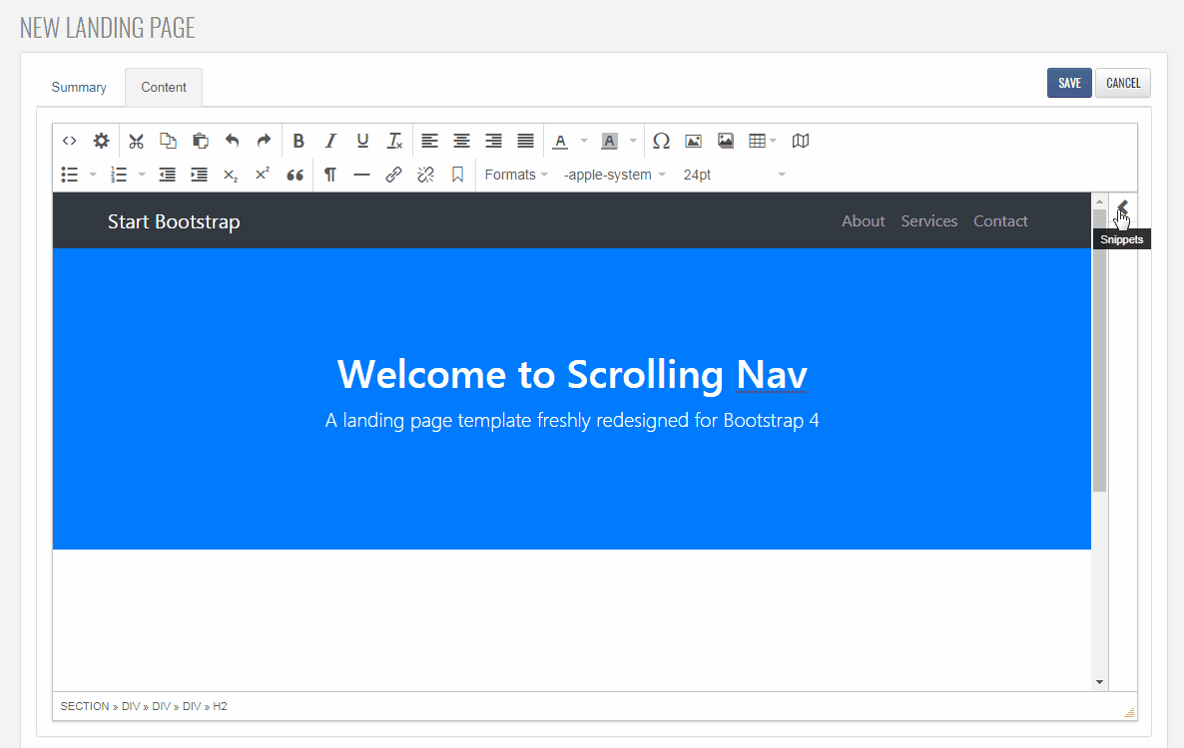Insert a horizontal line

pyautogui.click(x=361, y=175)
